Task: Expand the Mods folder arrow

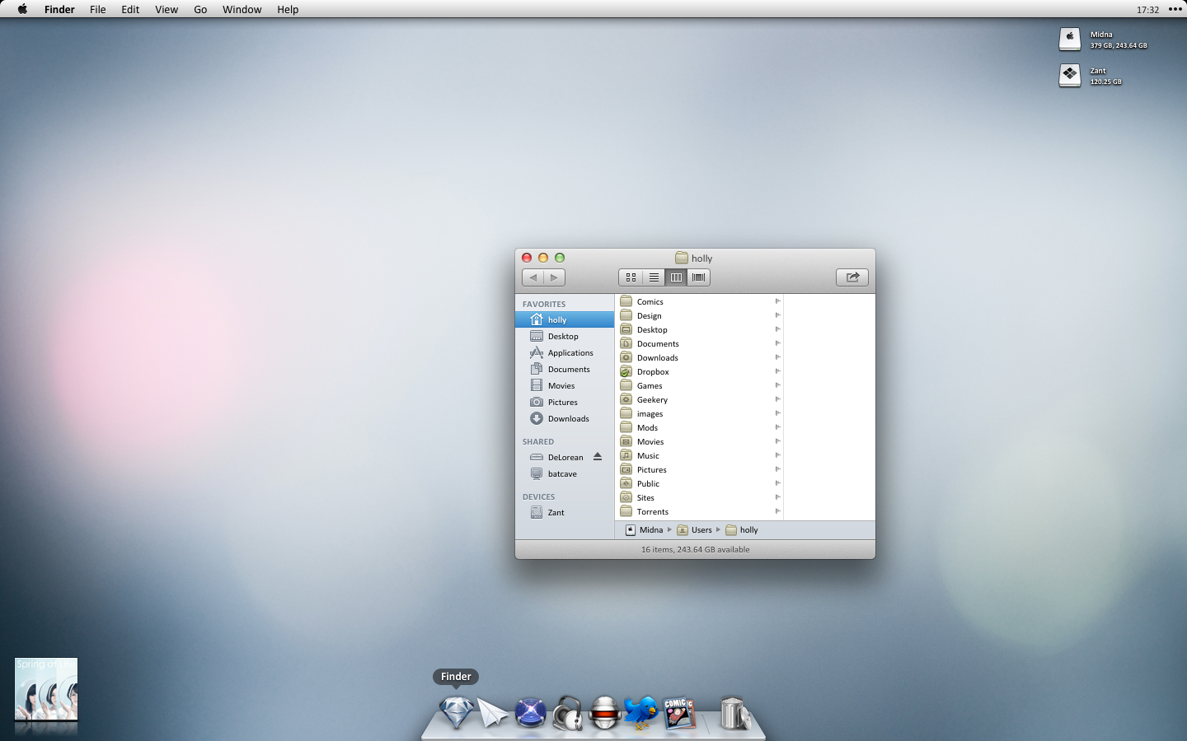Action: point(777,427)
